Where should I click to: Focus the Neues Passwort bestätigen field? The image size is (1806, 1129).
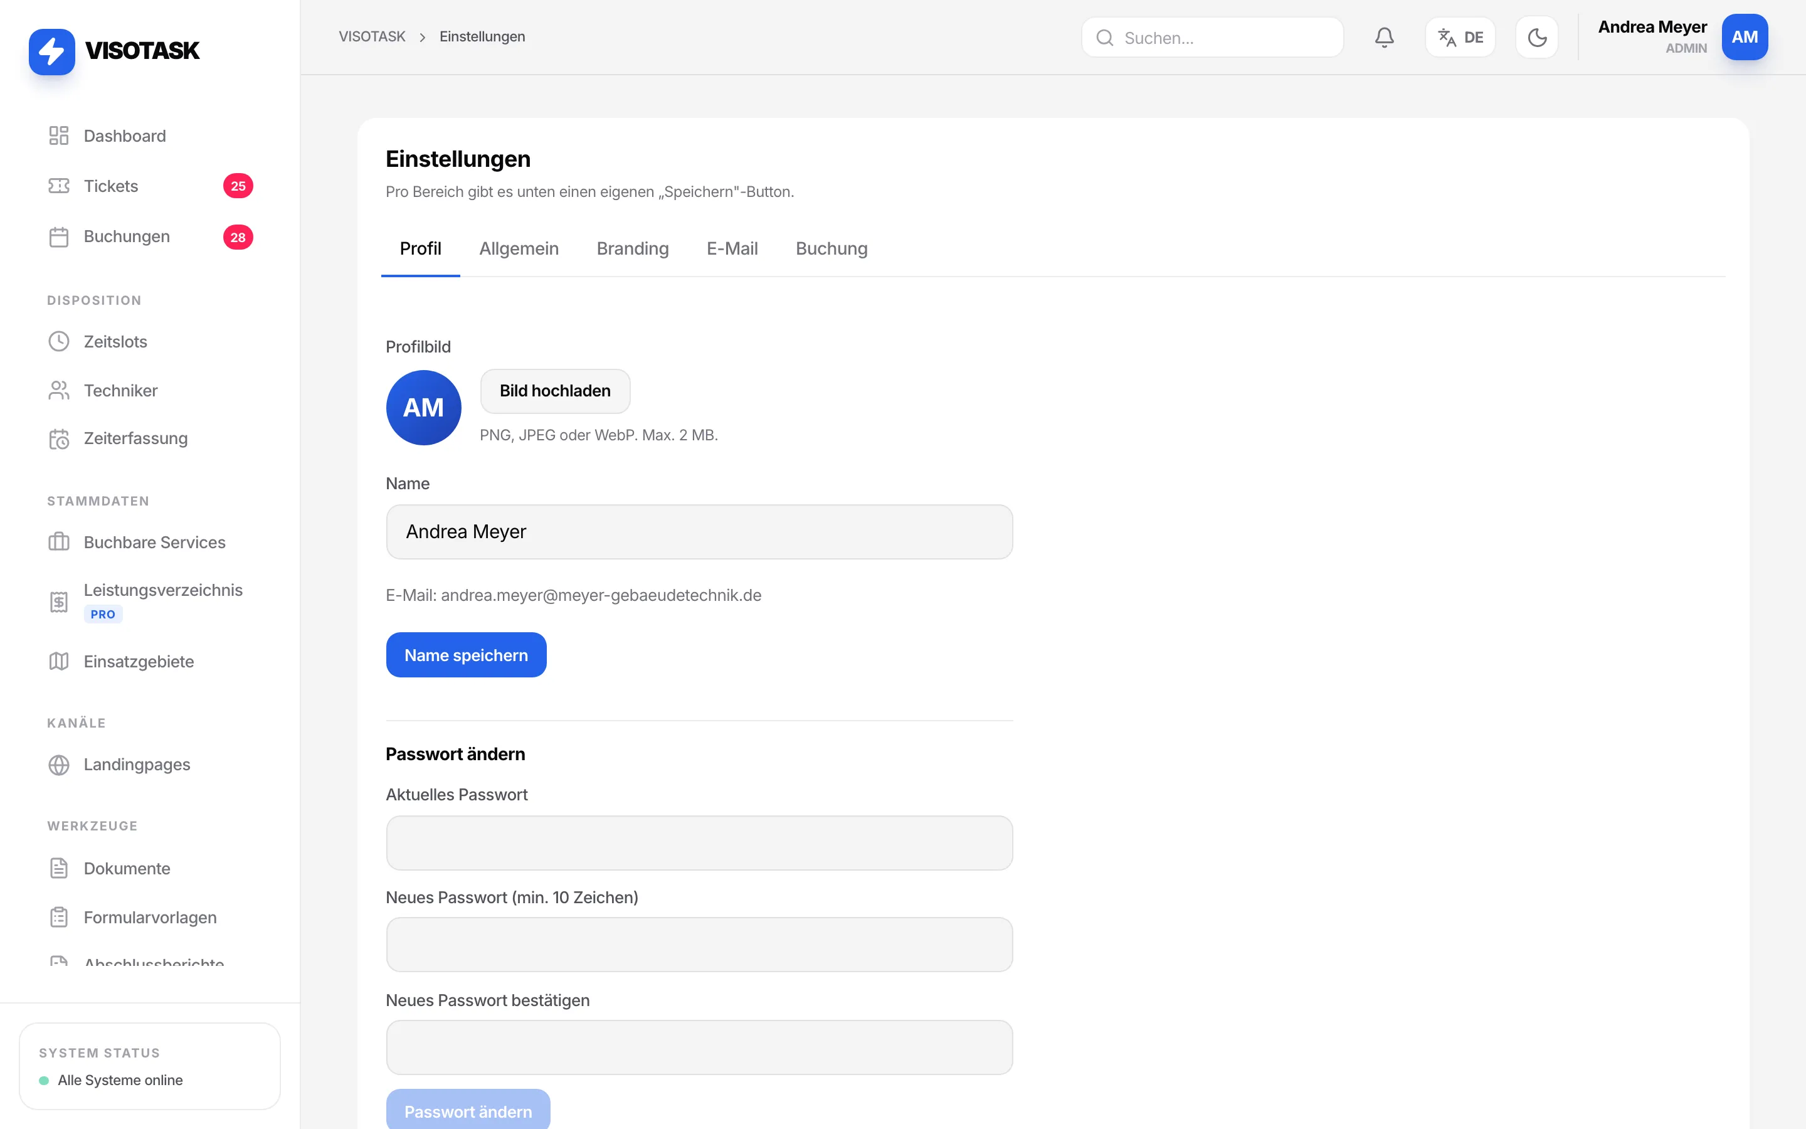pyautogui.click(x=699, y=1047)
